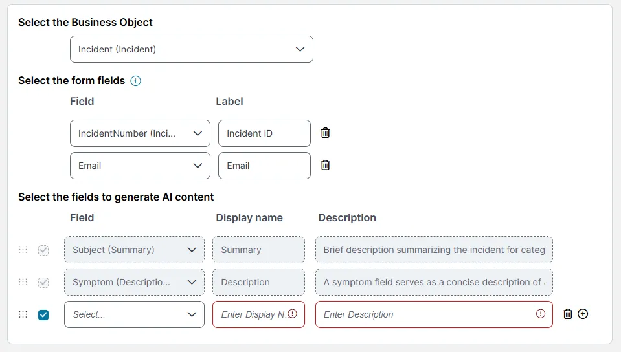Expand the IncidentNumber field dropdown

click(x=140, y=133)
